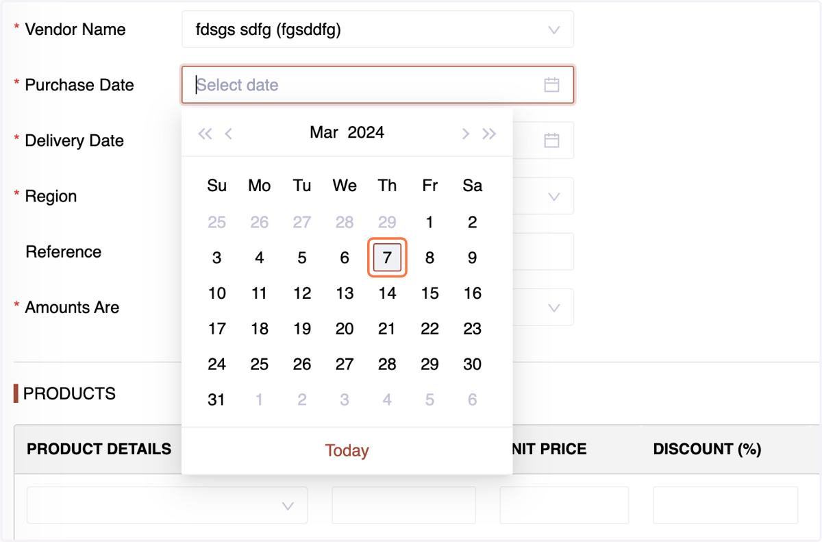Select greyed February 25 in the calendar
822x542 pixels.
coord(216,222)
